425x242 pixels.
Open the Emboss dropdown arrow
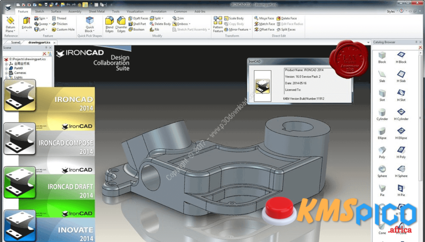[190, 24]
